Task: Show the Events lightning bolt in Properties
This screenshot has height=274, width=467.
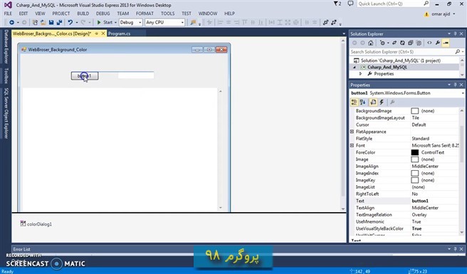Action: tap(382, 102)
